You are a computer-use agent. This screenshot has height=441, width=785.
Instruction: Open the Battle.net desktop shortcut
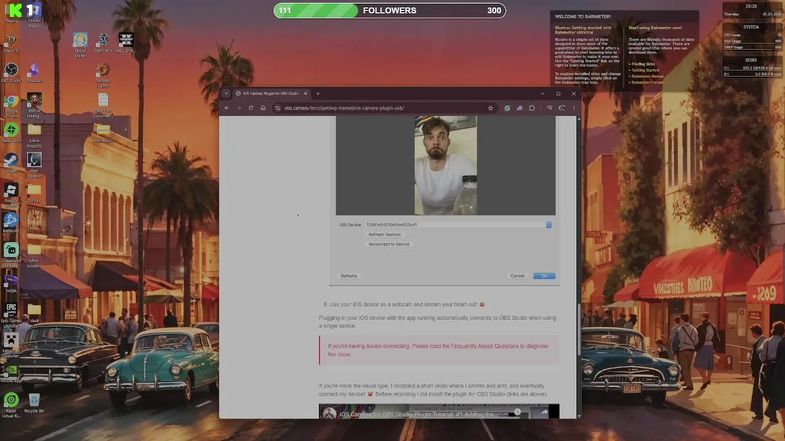11,222
